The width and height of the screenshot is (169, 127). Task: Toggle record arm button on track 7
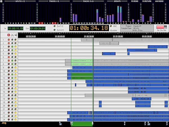pyautogui.click(x=9, y=61)
